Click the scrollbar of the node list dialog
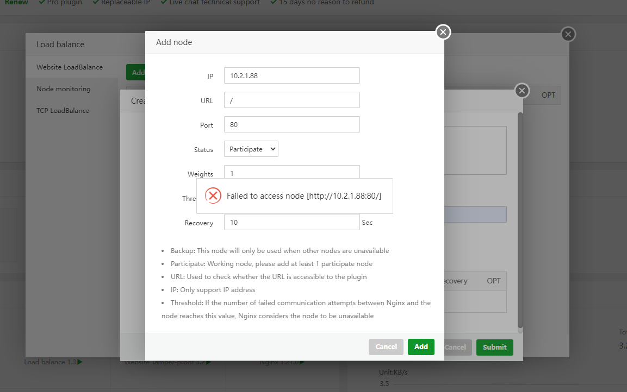627x392 pixels. pyautogui.click(x=520, y=217)
